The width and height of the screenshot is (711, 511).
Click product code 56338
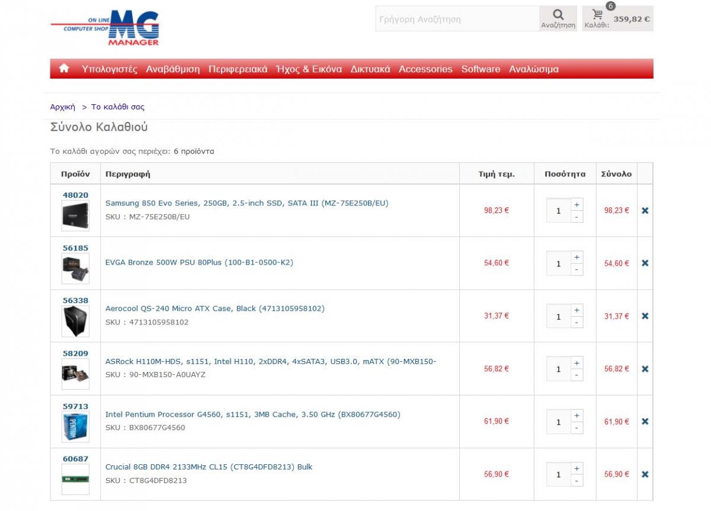(x=75, y=301)
